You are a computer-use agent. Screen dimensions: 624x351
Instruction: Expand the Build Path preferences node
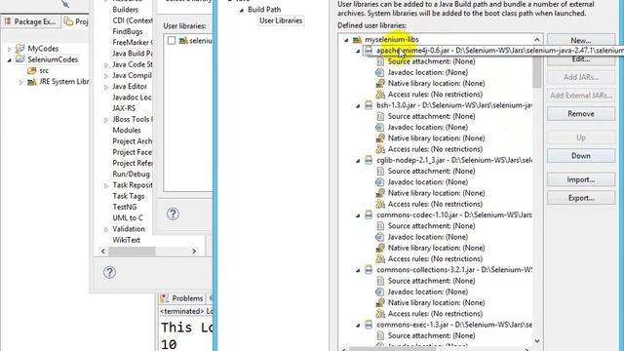pyautogui.click(x=242, y=10)
